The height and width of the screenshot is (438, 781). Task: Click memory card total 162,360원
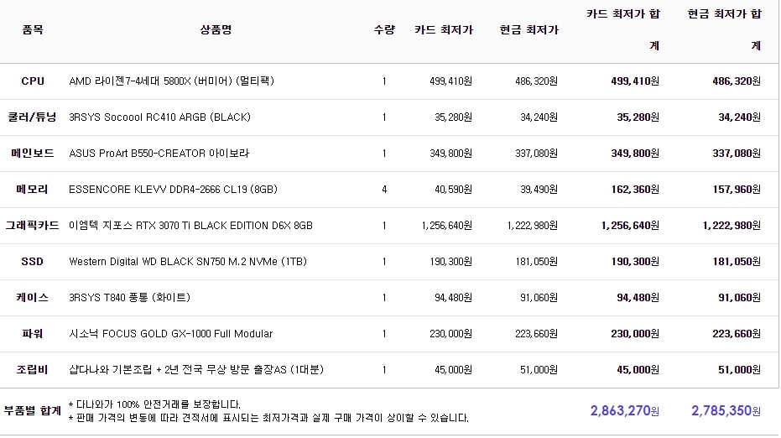[x=635, y=190]
